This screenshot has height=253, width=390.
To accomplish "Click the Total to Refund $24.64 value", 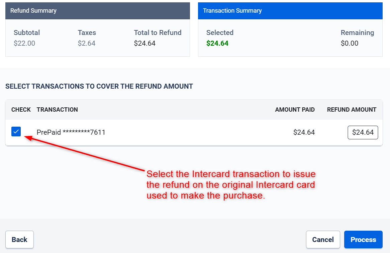I will [144, 43].
